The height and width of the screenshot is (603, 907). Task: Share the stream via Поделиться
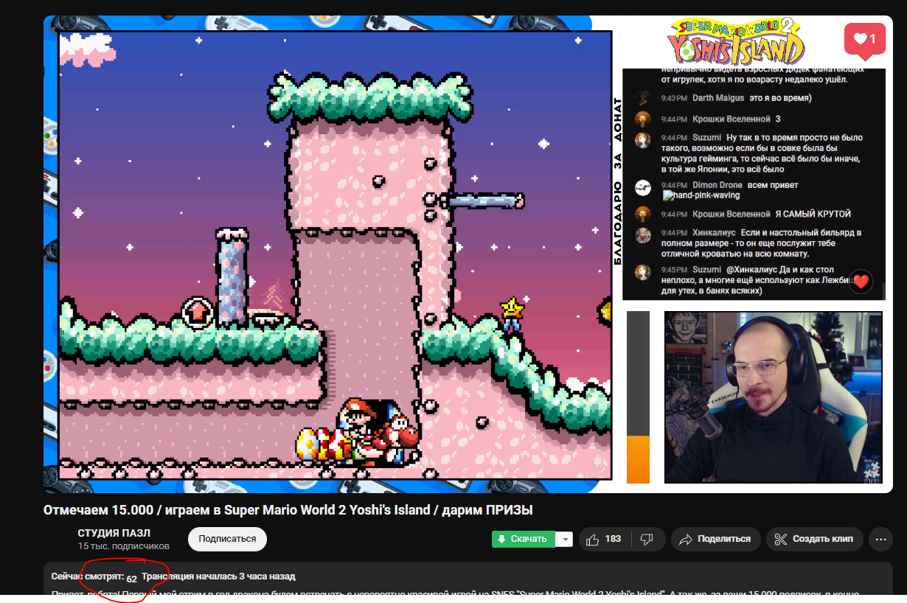click(x=716, y=539)
